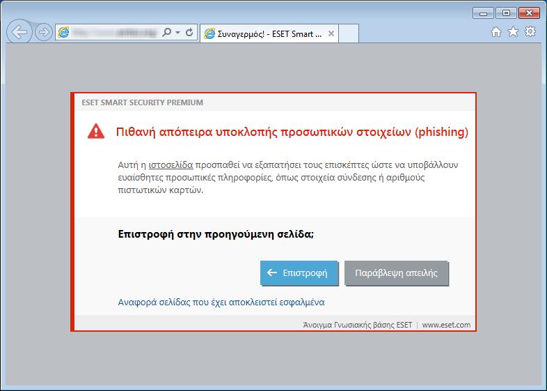
Task: Click the red warning triangle icon
Action: 96,132
